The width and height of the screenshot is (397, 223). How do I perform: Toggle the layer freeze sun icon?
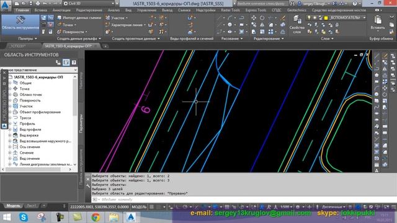pyautogui.click(x=314, y=18)
